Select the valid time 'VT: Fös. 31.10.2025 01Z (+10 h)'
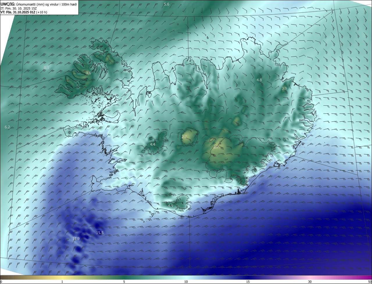Image resolution: width=372 pixels, height=284 pixels. pos(24,12)
